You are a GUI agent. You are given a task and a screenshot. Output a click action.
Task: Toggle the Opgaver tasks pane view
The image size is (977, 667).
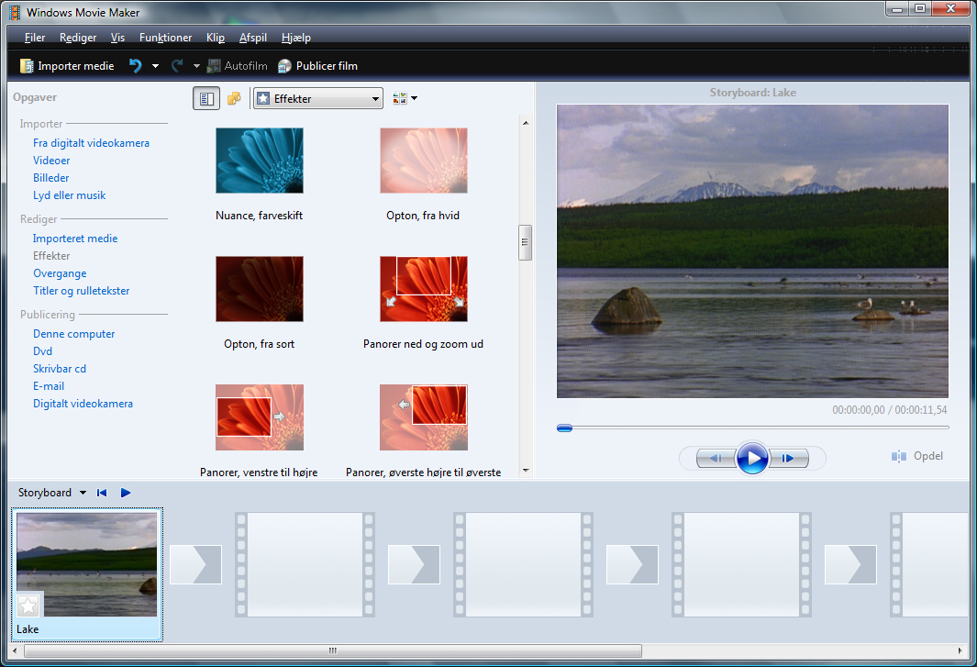click(x=206, y=99)
